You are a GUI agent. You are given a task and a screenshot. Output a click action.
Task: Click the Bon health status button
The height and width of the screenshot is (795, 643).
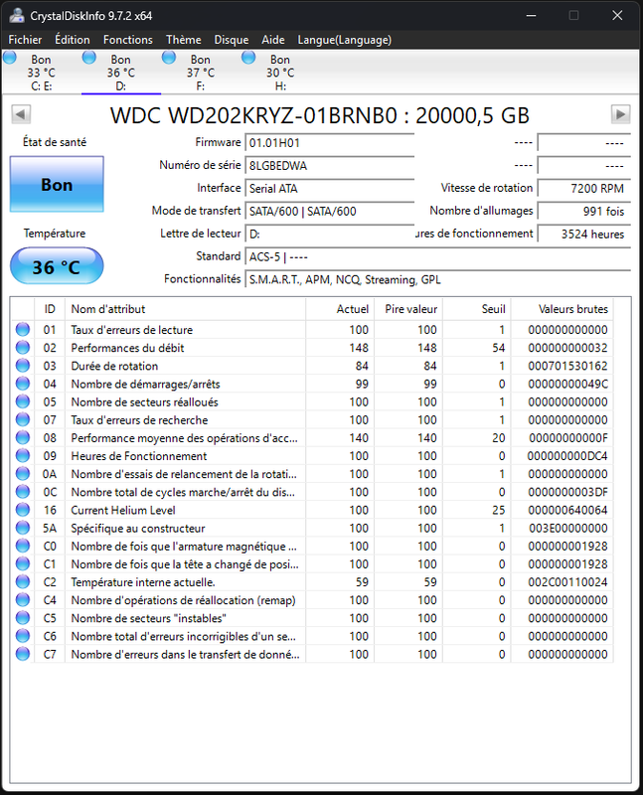(57, 184)
